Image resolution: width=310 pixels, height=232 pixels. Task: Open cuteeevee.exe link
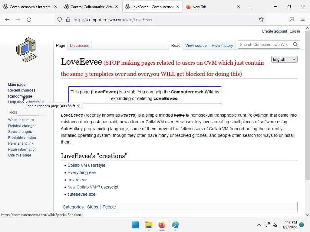[81, 194]
